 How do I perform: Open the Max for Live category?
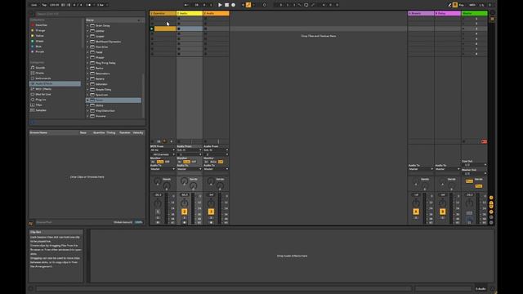(43, 95)
